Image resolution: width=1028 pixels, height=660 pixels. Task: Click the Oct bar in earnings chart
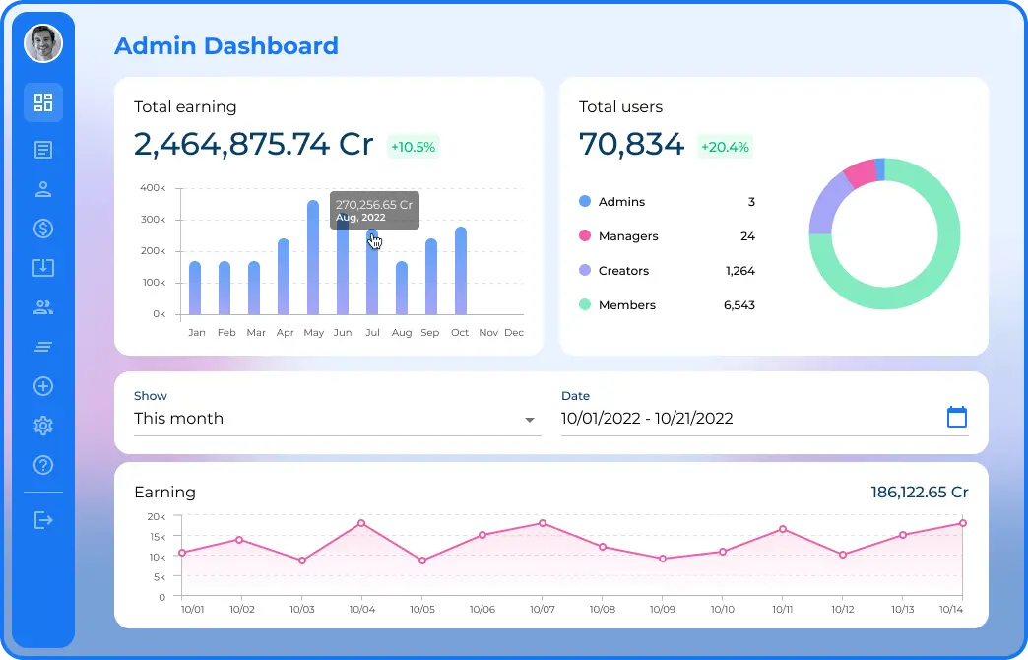(x=460, y=271)
